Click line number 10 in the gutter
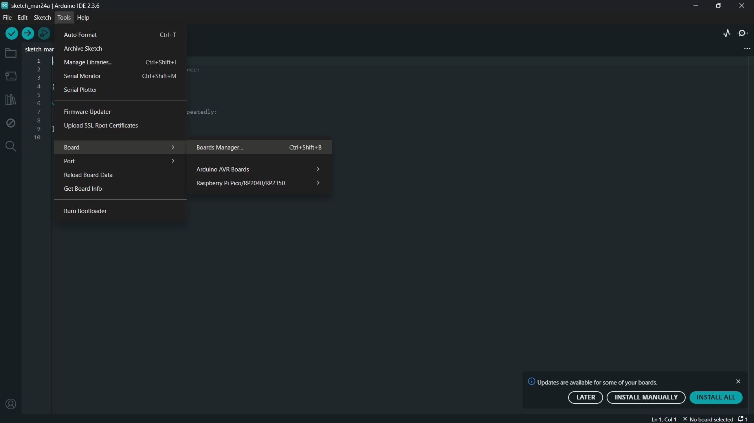The width and height of the screenshot is (754, 423). click(37, 137)
